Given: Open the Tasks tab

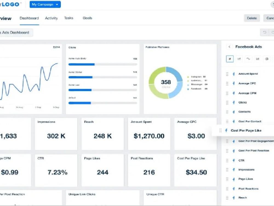Looking at the screenshot, I should click(x=69, y=18).
